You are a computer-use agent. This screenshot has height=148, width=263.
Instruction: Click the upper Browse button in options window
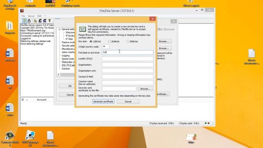[x=164, y=41]
